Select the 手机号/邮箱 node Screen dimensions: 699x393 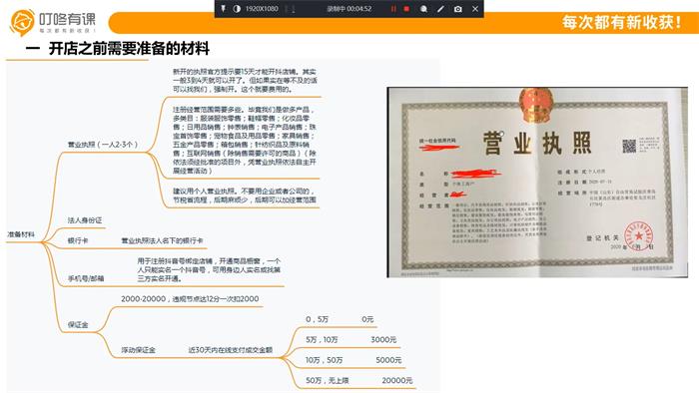pyautogui.click(x=86, y=278)
